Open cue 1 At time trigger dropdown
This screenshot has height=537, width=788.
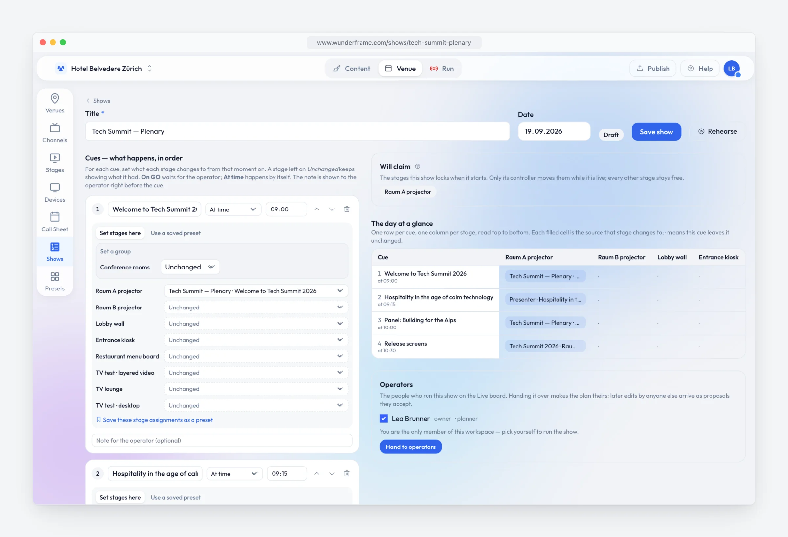[x=233, y=209]
